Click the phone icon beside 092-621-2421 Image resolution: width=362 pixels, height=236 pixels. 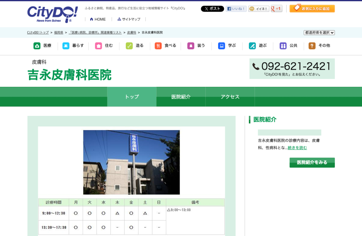pyautogui.click(x=256, y=67)
